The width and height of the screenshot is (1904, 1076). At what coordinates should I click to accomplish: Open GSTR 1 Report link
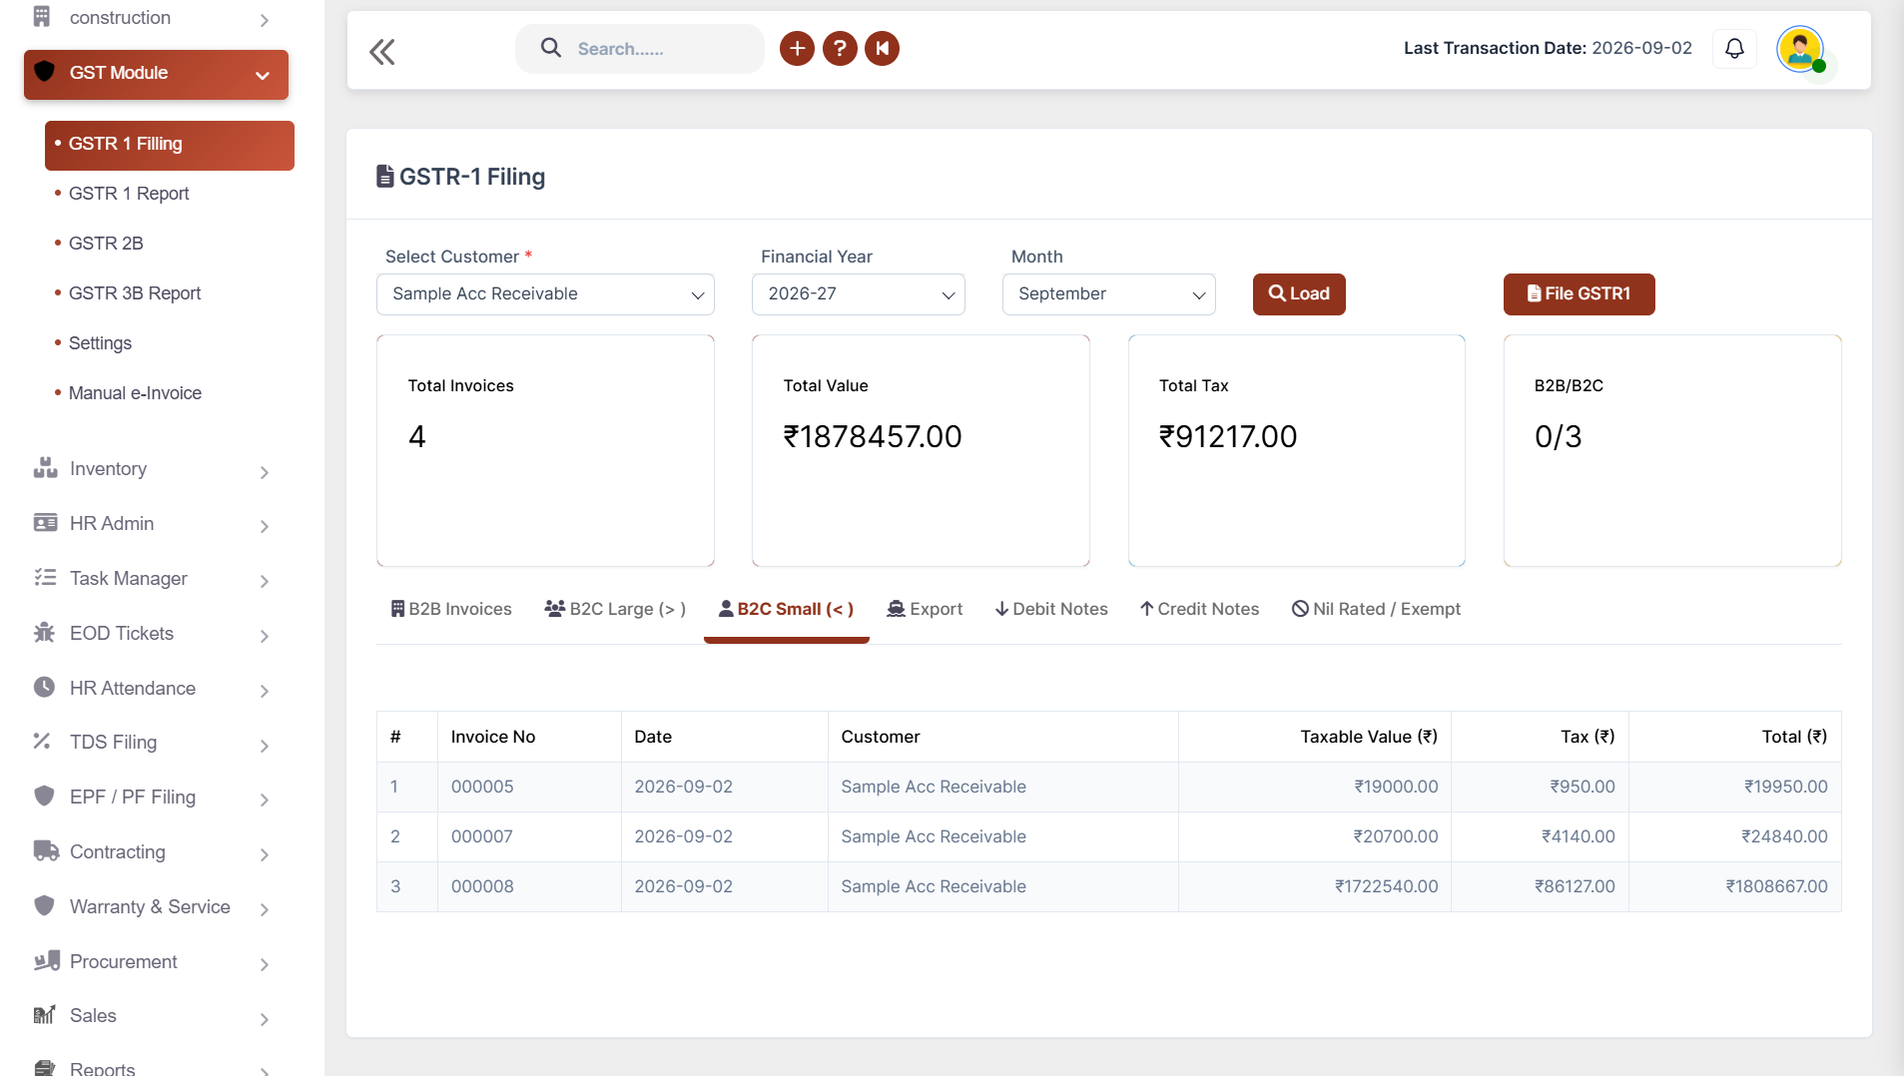129,194
